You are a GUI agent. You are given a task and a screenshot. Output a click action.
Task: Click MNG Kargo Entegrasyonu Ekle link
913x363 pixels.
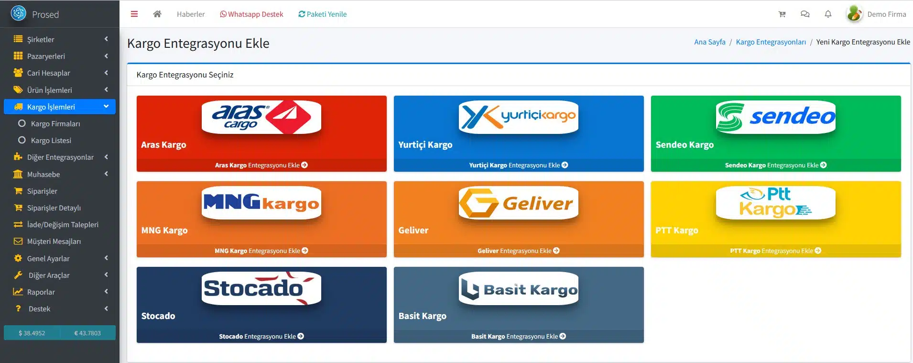(261, 251)
